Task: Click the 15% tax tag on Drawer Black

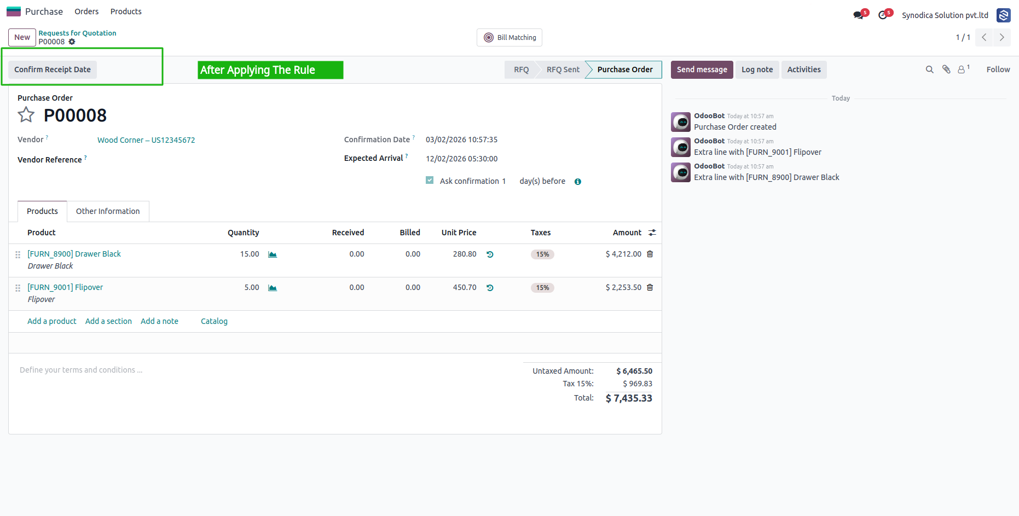Action: [542, 254]
